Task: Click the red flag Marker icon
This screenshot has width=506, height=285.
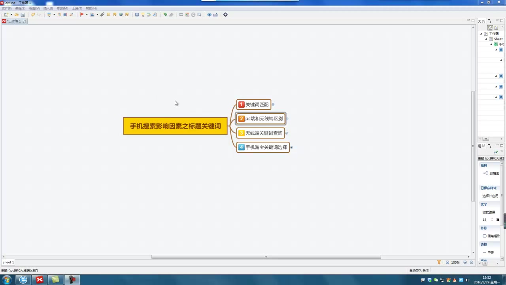Action: point(81,15)
